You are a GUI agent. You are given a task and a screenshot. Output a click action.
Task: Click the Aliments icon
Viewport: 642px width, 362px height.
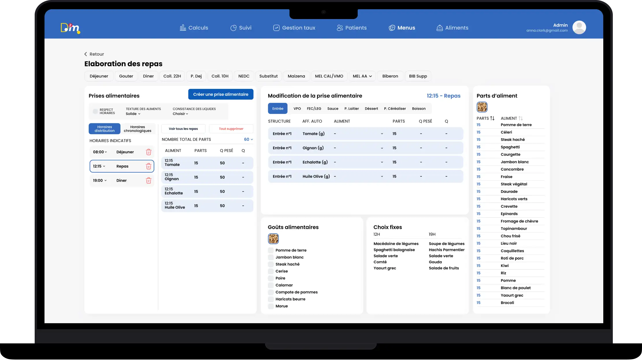pos(439,28)
